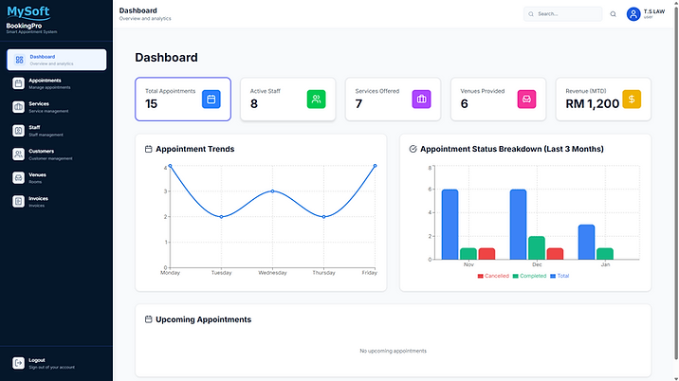Image resolution: width=679 pixels, height=381 pixels.
Task: Toggle the Cancelled series in chart legend
Action: [493, 276]
